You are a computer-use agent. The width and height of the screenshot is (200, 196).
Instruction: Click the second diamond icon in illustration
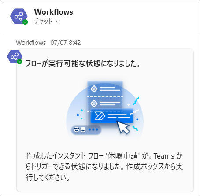(94, 104)
